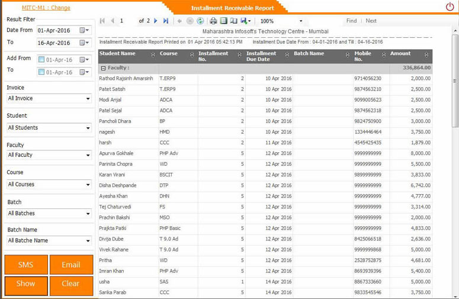Click 11 Apr 2016 due date cell
459x299 pixels.
[x=278, y=143]
